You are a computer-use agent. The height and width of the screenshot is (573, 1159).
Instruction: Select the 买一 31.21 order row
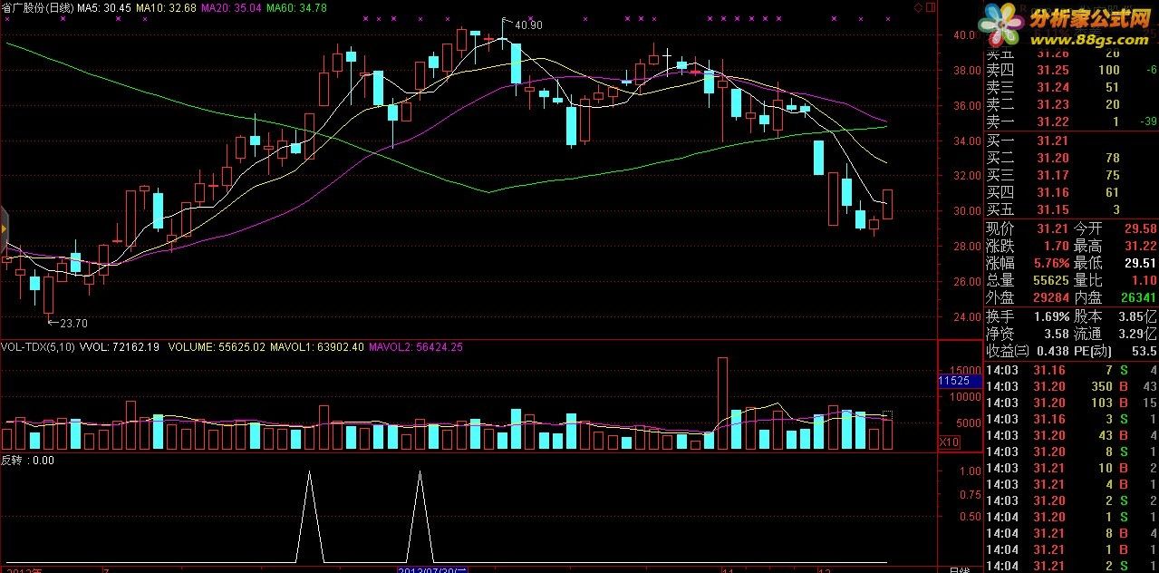tap(1071, 141)
